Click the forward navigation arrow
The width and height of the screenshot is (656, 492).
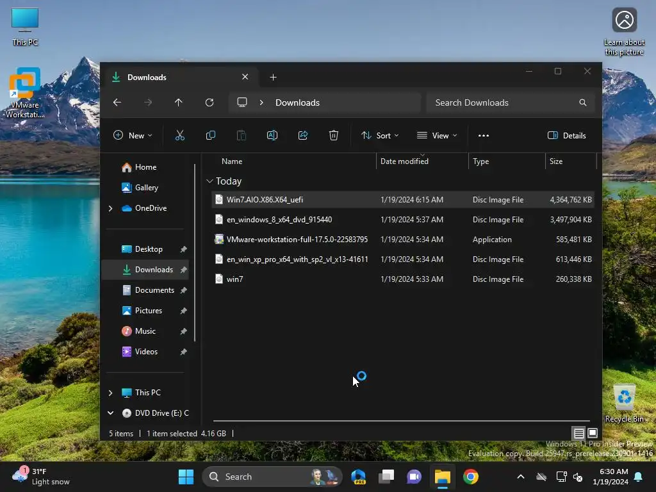click(x=148, y=102)
